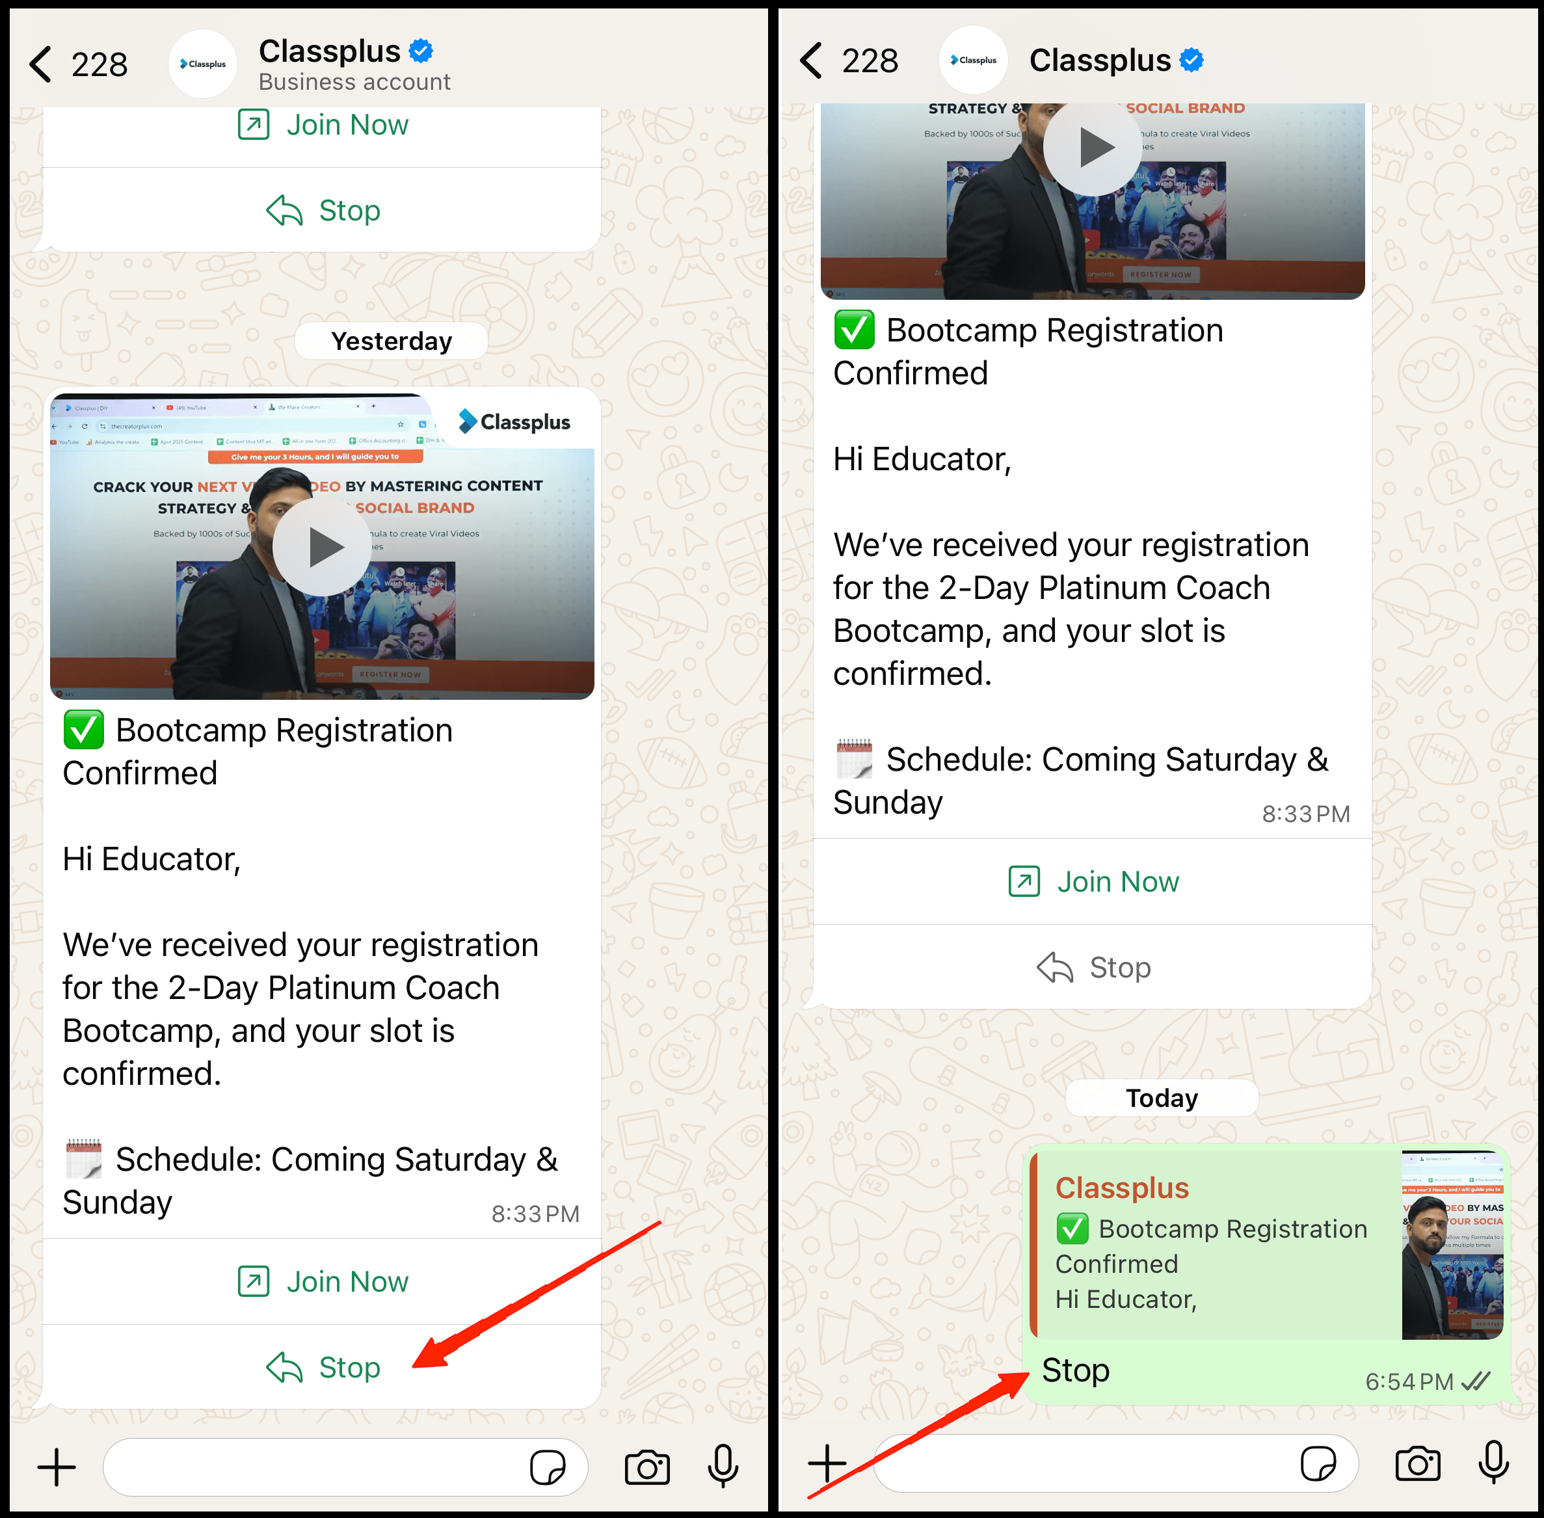The width and height of the screenshot is (1544, 1518).
Task: Open sticker picker in right message field
Action: tap(1318, 1464)
